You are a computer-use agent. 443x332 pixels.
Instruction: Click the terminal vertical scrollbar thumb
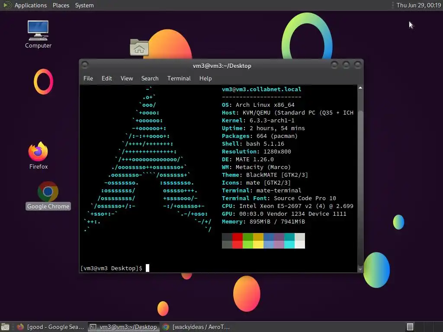point(360,188)
